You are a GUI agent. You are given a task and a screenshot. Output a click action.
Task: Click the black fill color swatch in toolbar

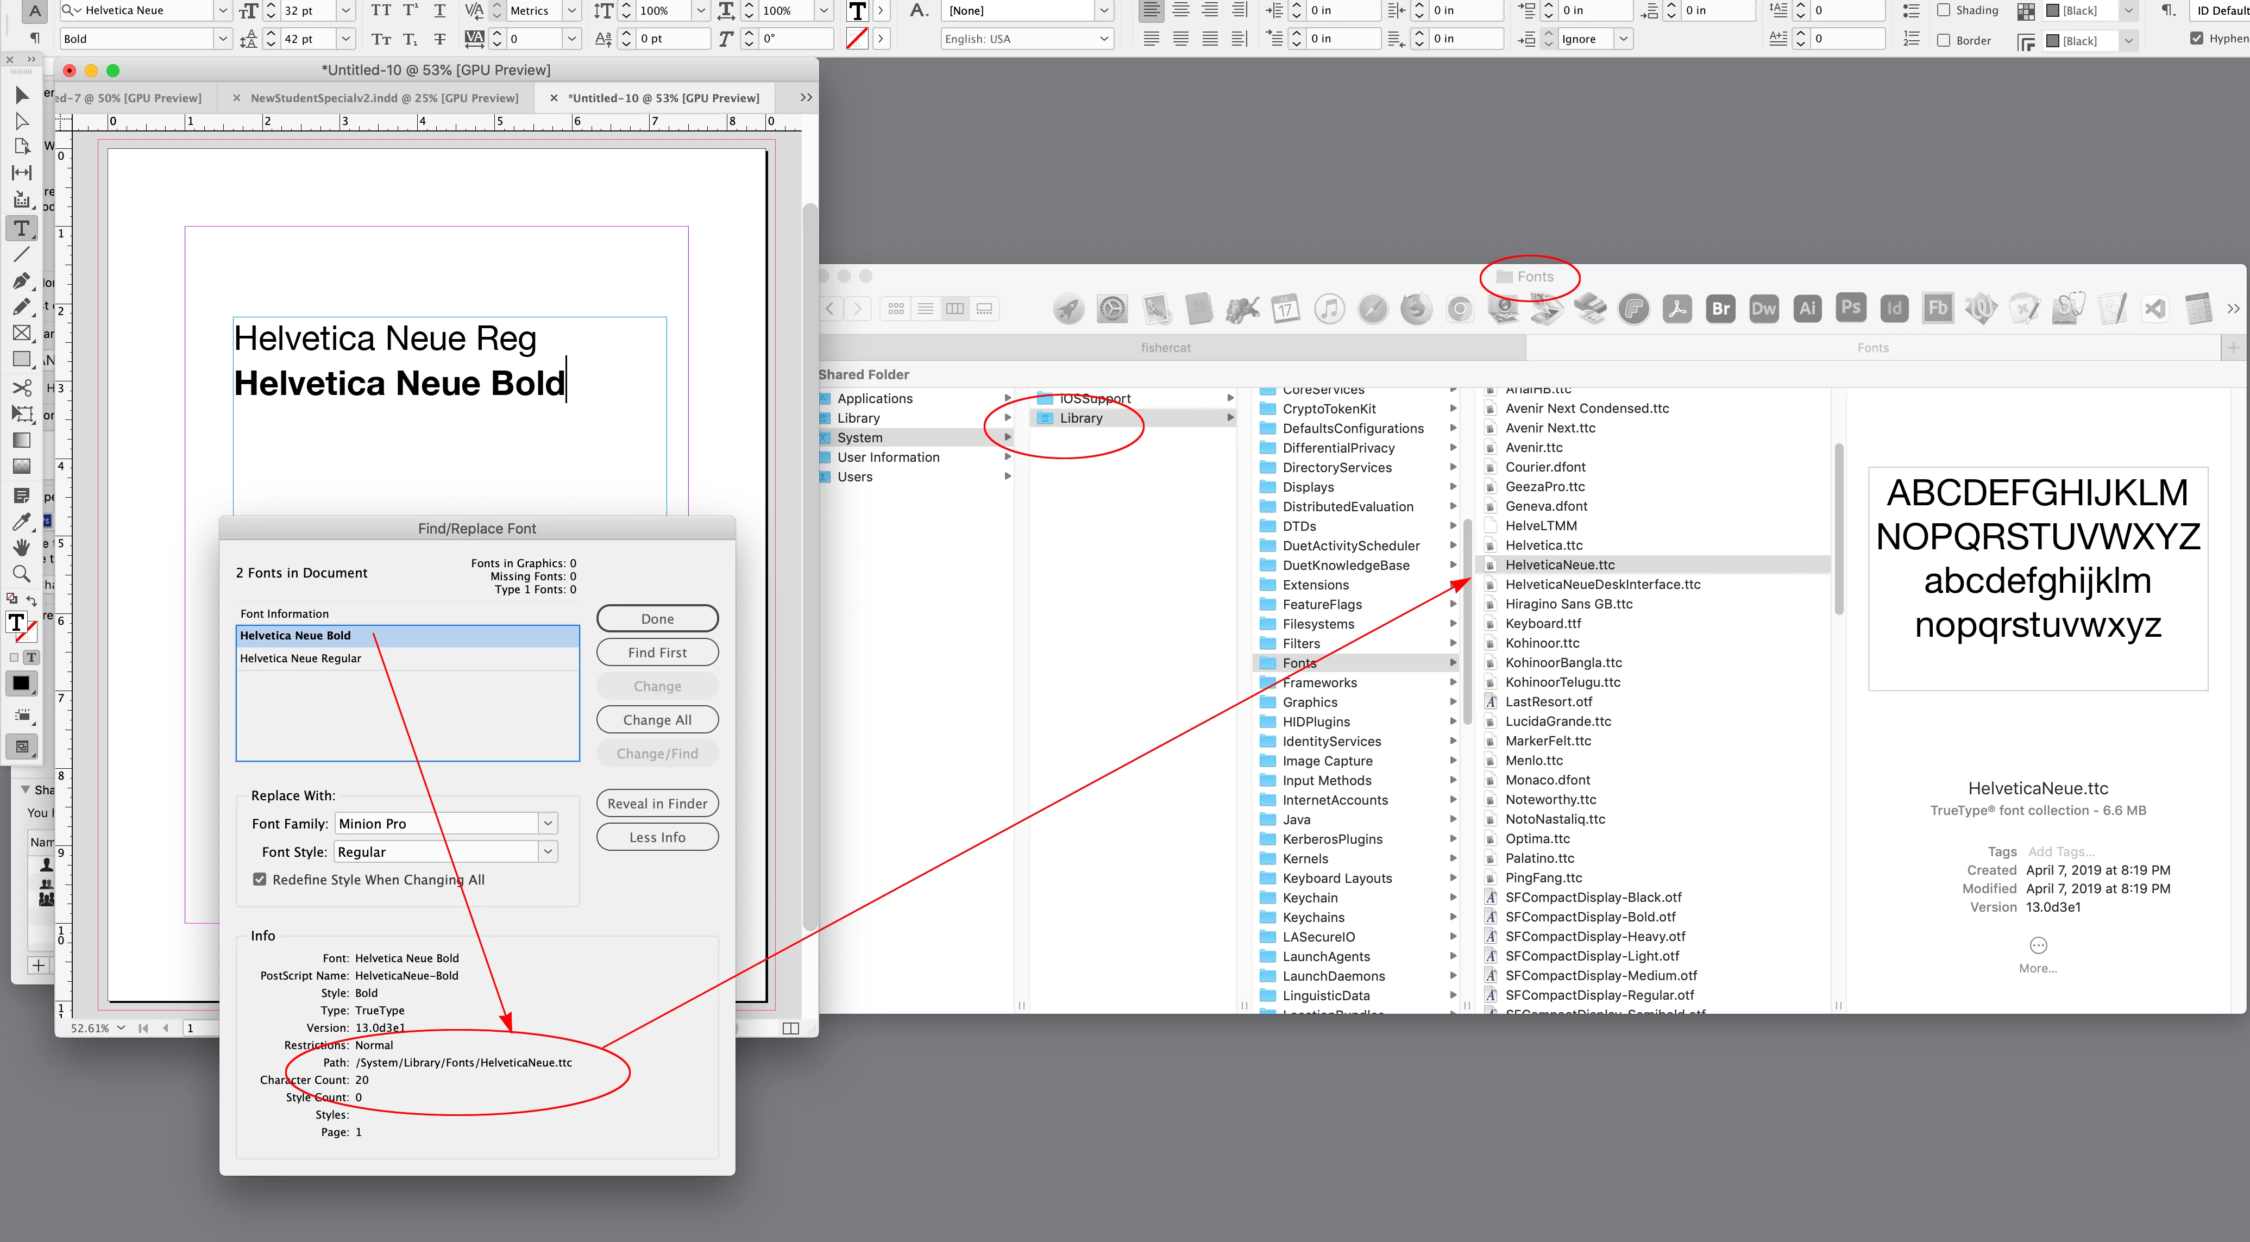pyautogui.click(x=21, y=684)
